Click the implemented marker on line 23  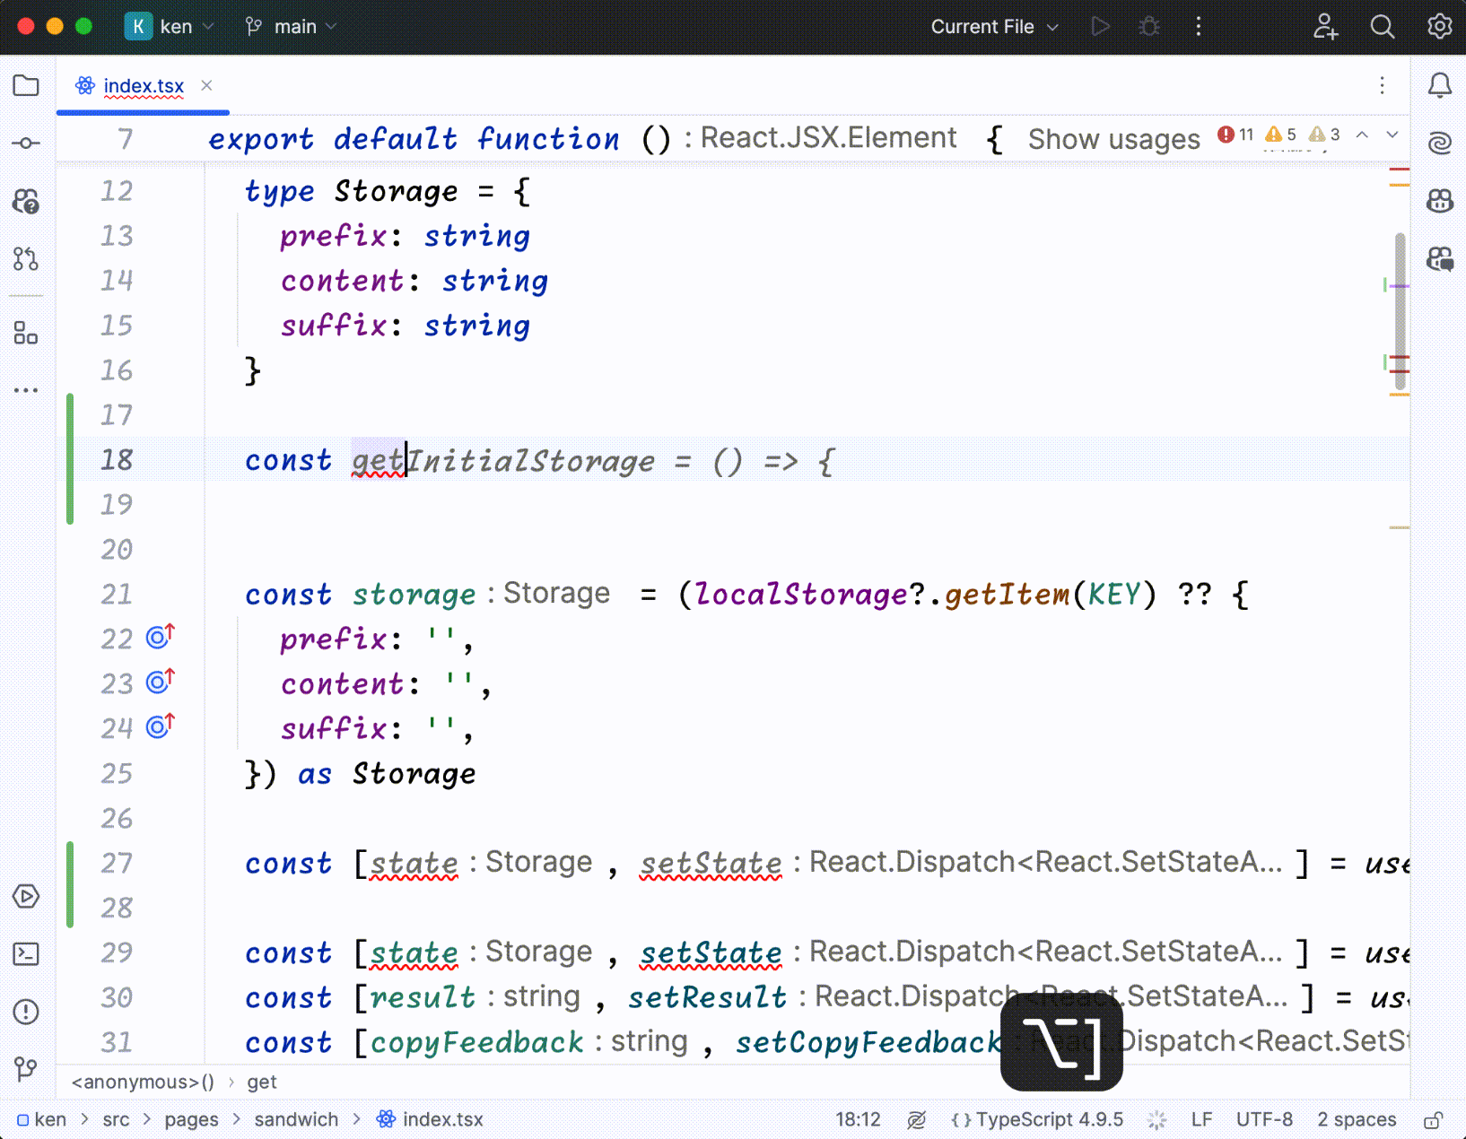161,682
